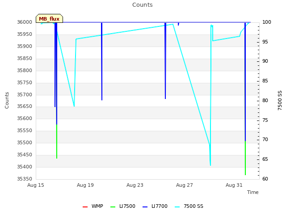The image size is (286, 215).
Task: Toggle the LI7700 series in the legend
Action: pos(155,206)
